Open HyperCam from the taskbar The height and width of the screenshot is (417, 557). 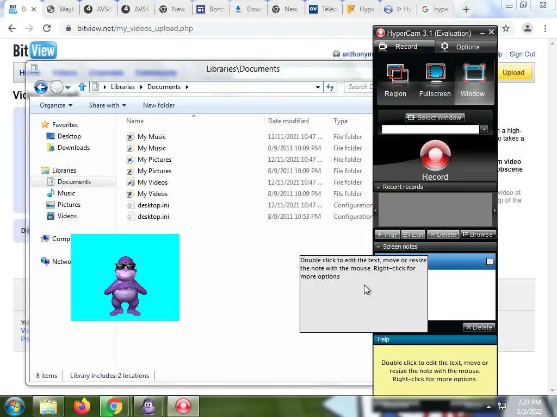pos(183,406)
